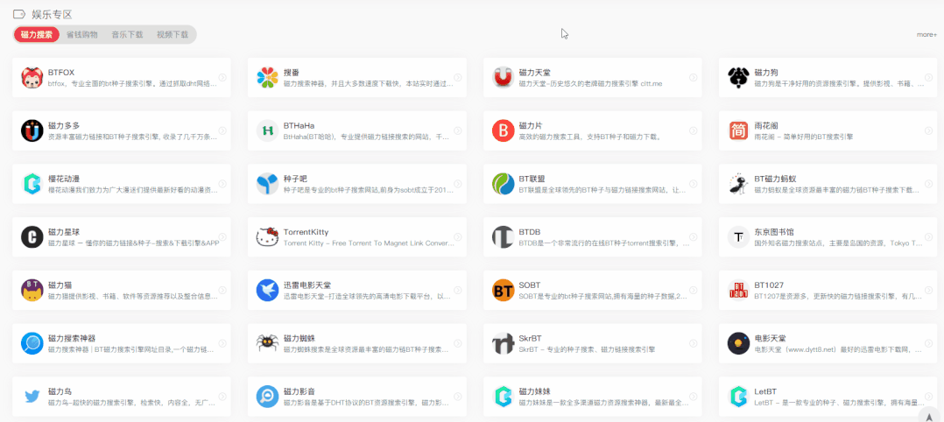Click the 磁力多多 magnet logo

coord(32,130)
